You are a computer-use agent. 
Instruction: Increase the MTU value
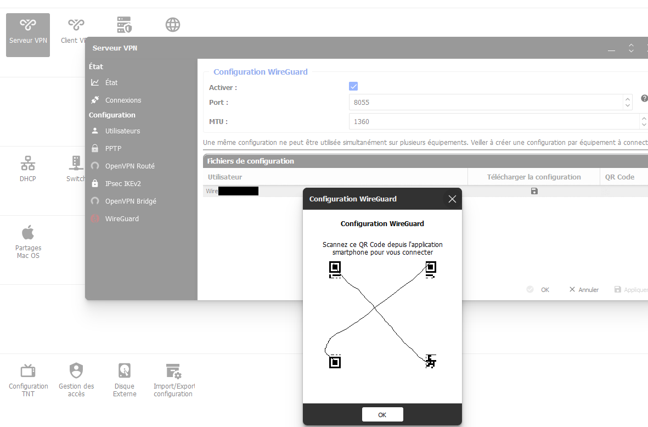[644, 118]
